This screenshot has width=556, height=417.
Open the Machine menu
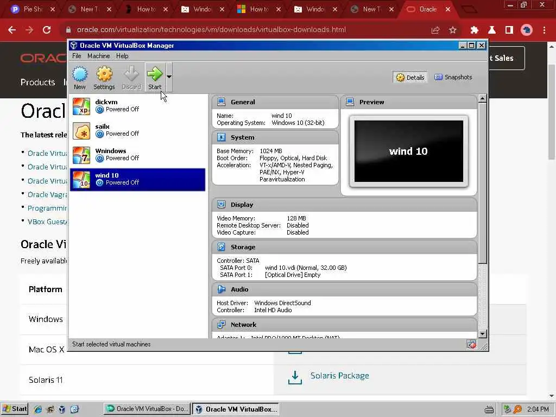click(x=99, y=56)
